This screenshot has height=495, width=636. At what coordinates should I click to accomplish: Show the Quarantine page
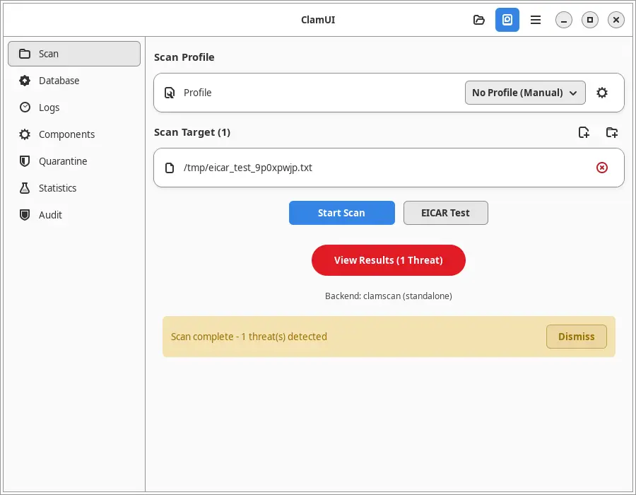tap(74, 161)
